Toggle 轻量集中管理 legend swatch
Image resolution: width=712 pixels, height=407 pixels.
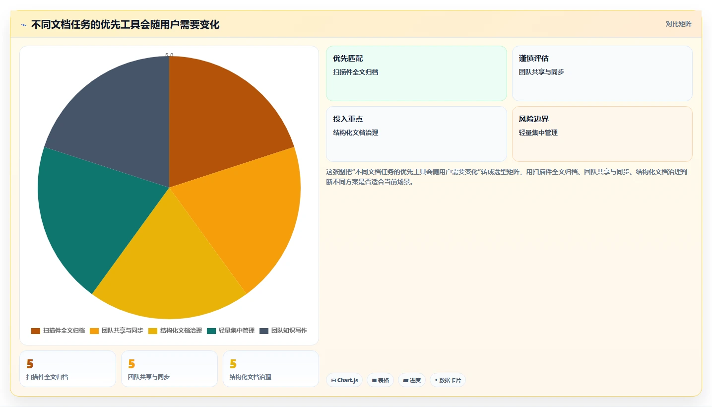tap(211, 331)
